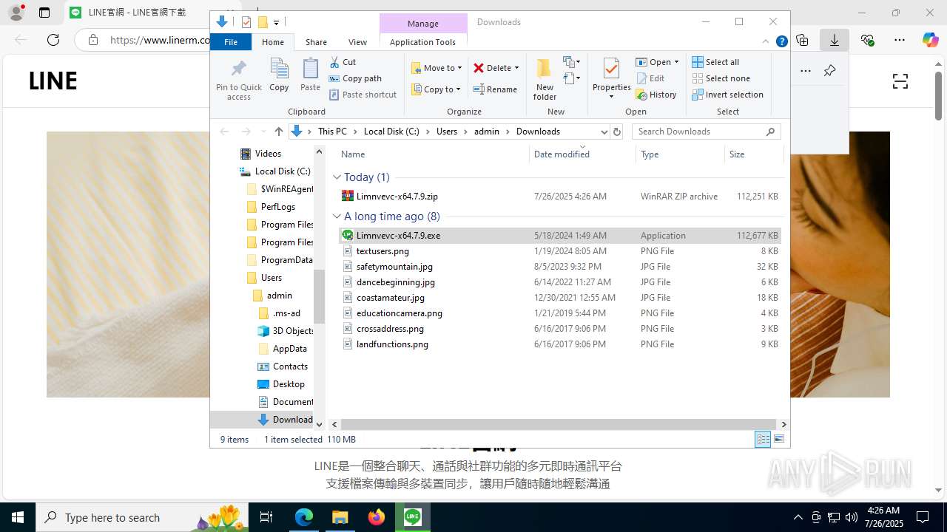The image size is (947, 532).
Task: Pin the Edge downloads flyout
Action: (x=829, y=71)
